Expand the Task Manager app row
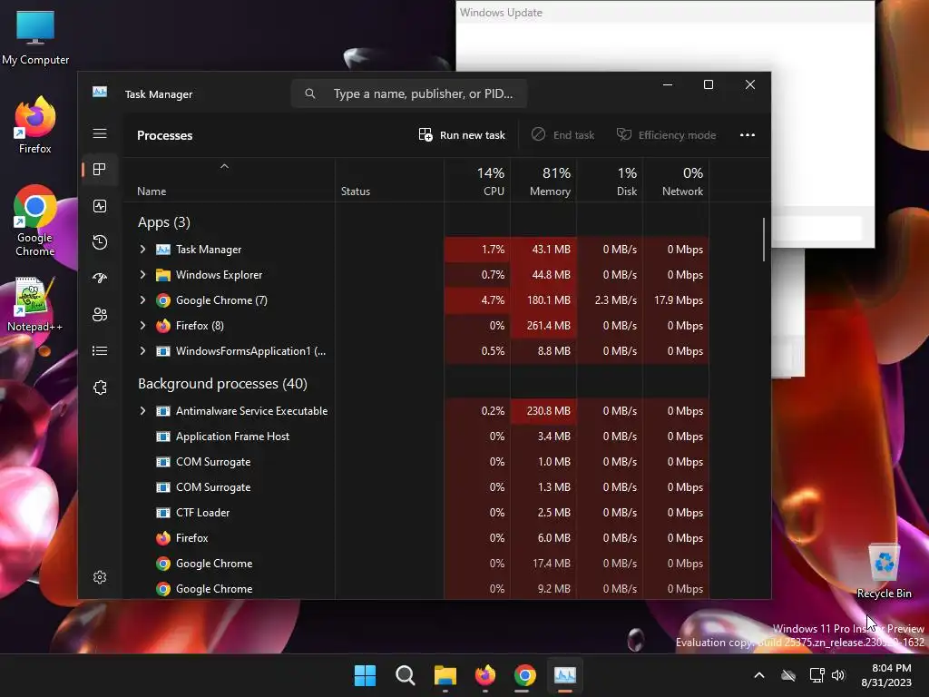The width and height of the screenshot is (929, 697). (x=142, y=250)
